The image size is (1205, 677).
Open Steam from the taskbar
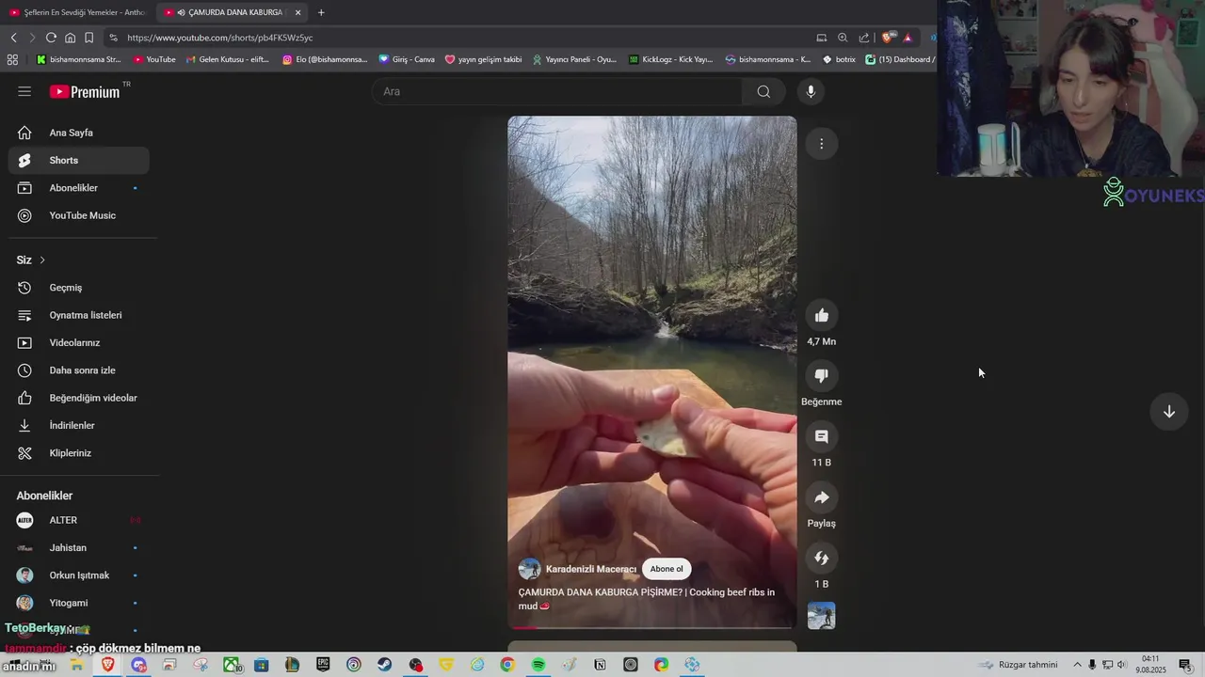click(x=384, y=665)
